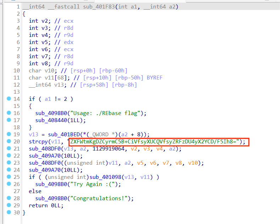Jump to sub_408DF0 on line 21
Viewport: 280px width, 224px height.
(45, 149)
